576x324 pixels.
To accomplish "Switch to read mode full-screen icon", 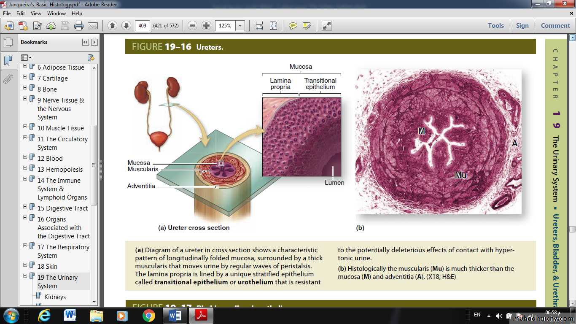I will (327, 26).
